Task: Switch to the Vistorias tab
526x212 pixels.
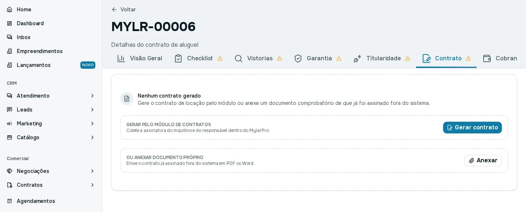Action: (258, 58)
